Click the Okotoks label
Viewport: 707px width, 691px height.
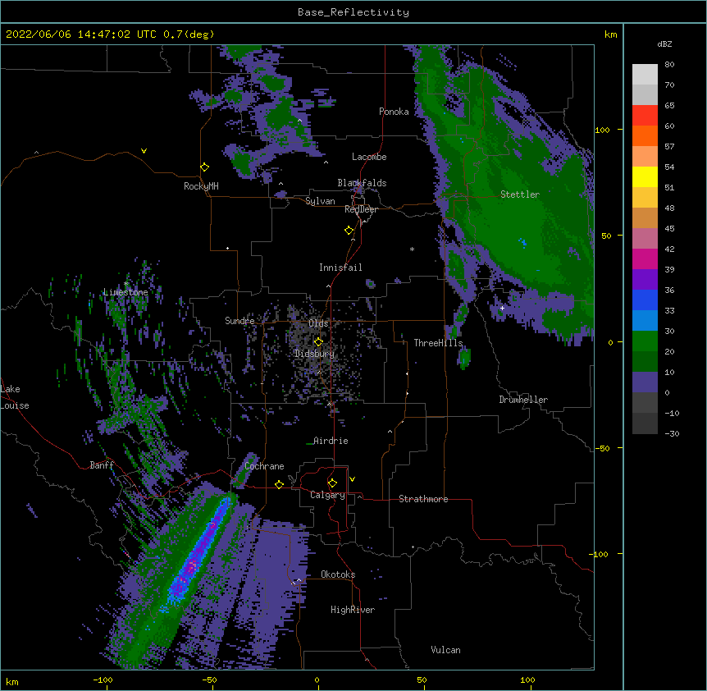pyautogui.click(x=338, y=574)
